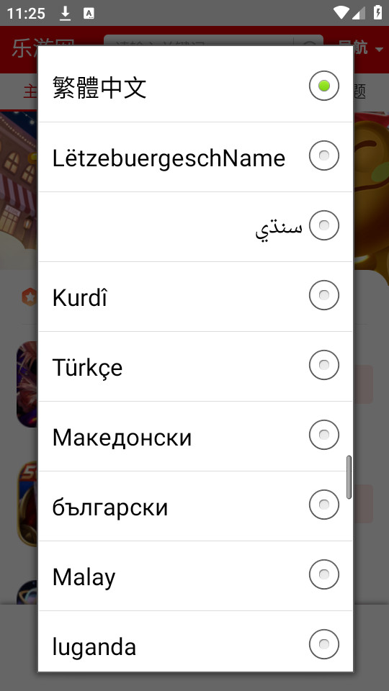Choose the Македонски radio button

pos(323,435)
